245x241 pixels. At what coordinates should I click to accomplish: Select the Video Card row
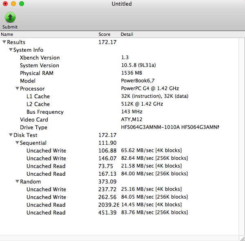(x=119, y=119)
